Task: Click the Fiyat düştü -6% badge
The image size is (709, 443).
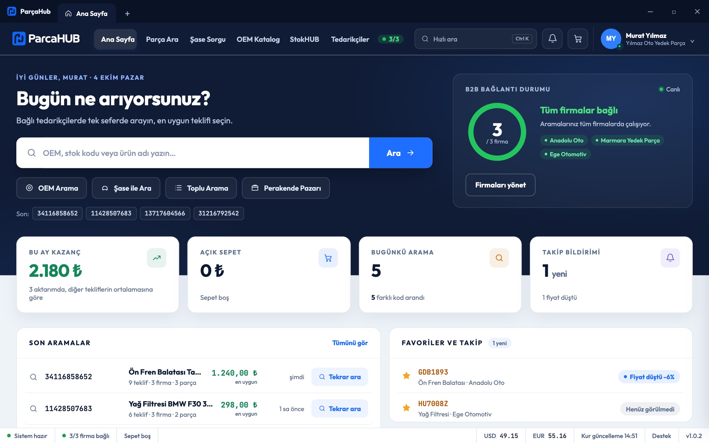Action: (649, 377)
